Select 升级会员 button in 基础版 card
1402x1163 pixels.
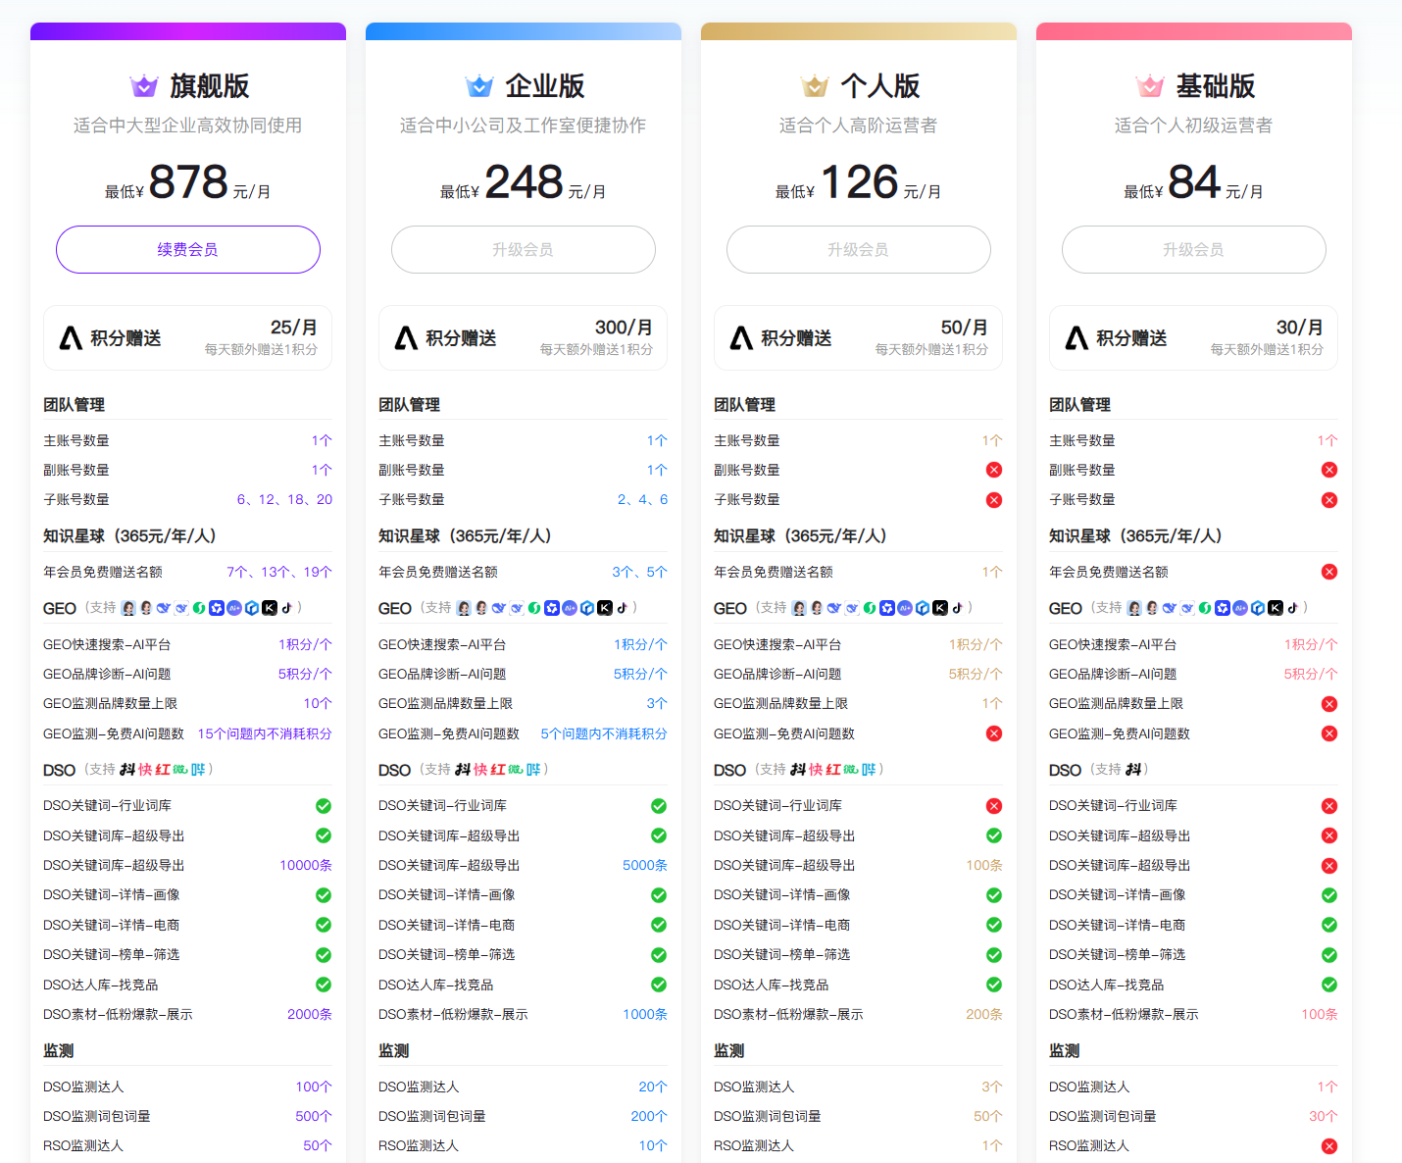click(1193, 250)
